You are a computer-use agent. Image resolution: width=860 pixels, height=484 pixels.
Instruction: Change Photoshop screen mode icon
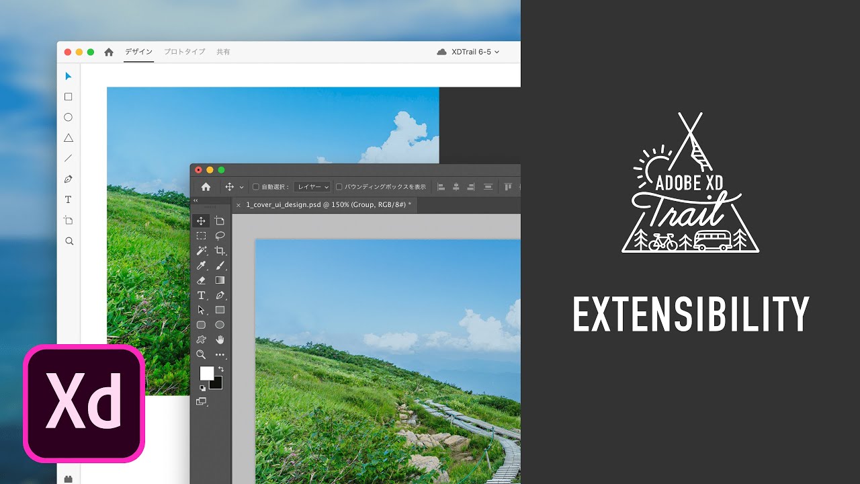coord(201,401)
